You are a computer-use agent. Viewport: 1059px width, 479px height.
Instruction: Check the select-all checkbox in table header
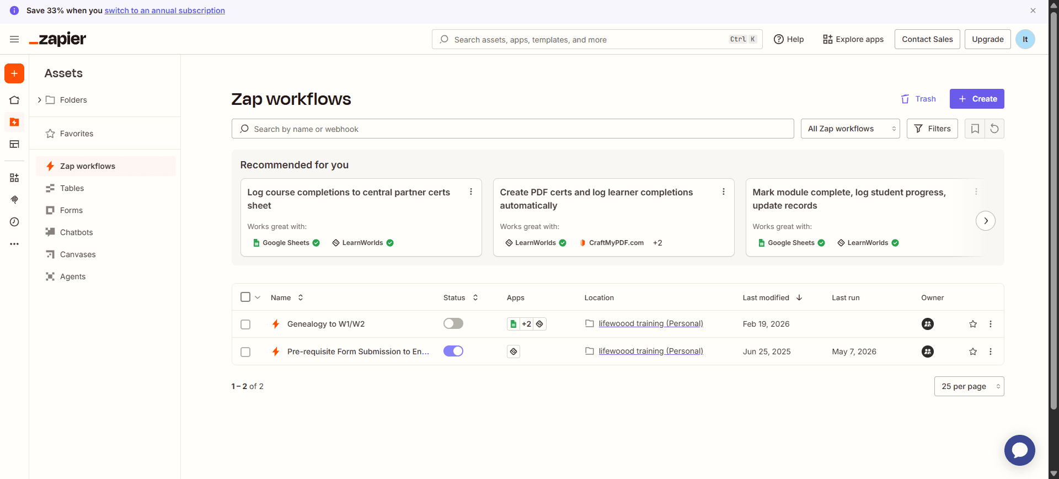[245, 297]
